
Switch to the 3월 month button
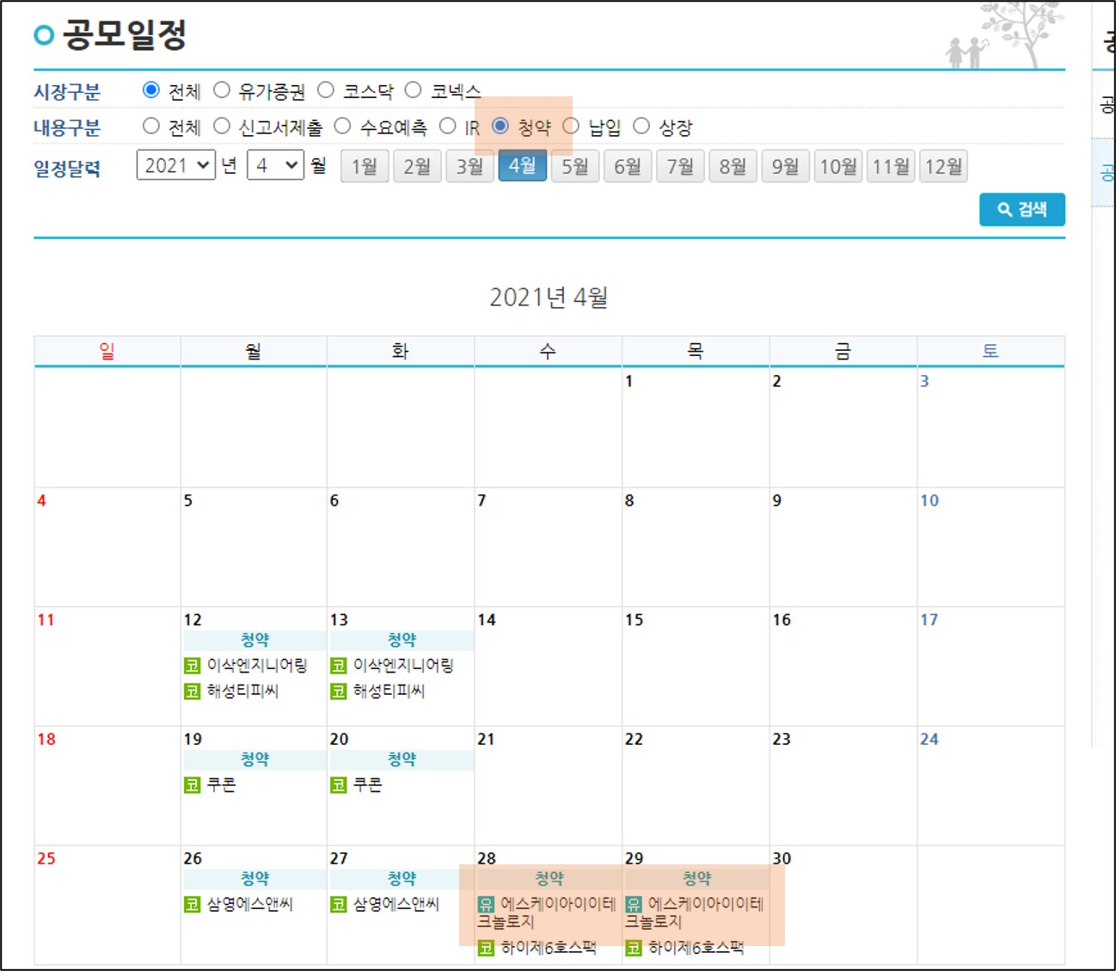click(x=469, y=166)
